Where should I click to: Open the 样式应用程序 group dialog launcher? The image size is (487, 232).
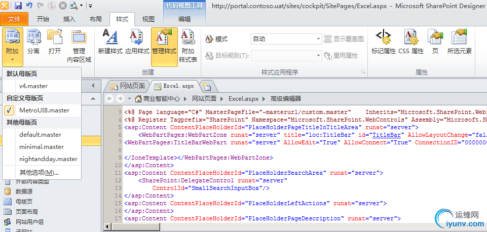click(363, 72)
